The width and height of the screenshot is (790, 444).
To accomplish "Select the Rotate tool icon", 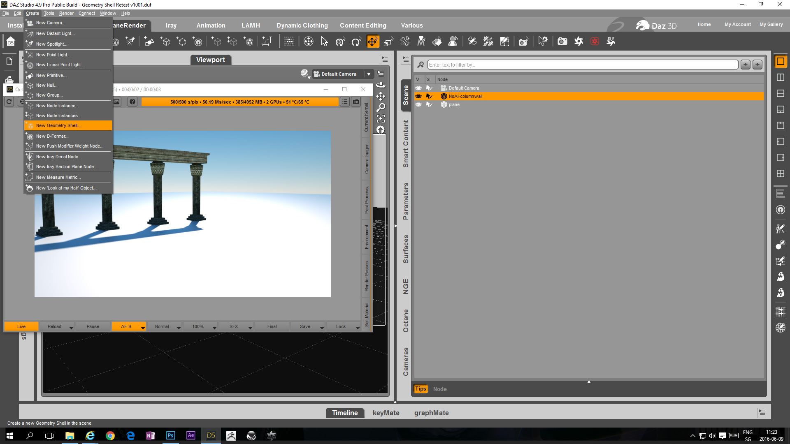I will coord(356,42).
